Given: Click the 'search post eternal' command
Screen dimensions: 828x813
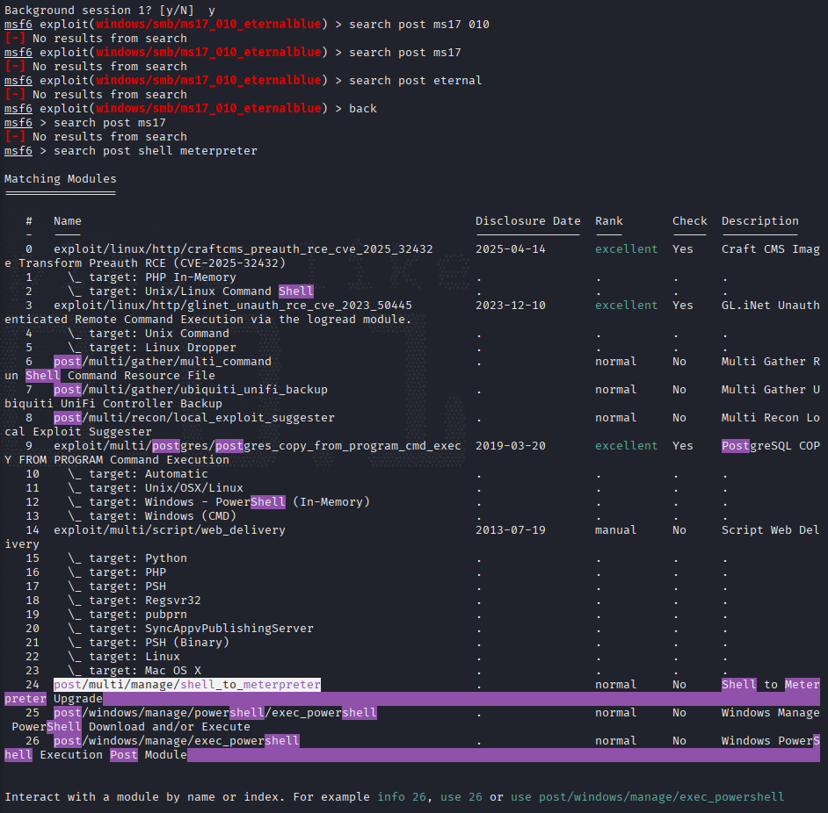Looking at the screenshot, I should 416,81.
